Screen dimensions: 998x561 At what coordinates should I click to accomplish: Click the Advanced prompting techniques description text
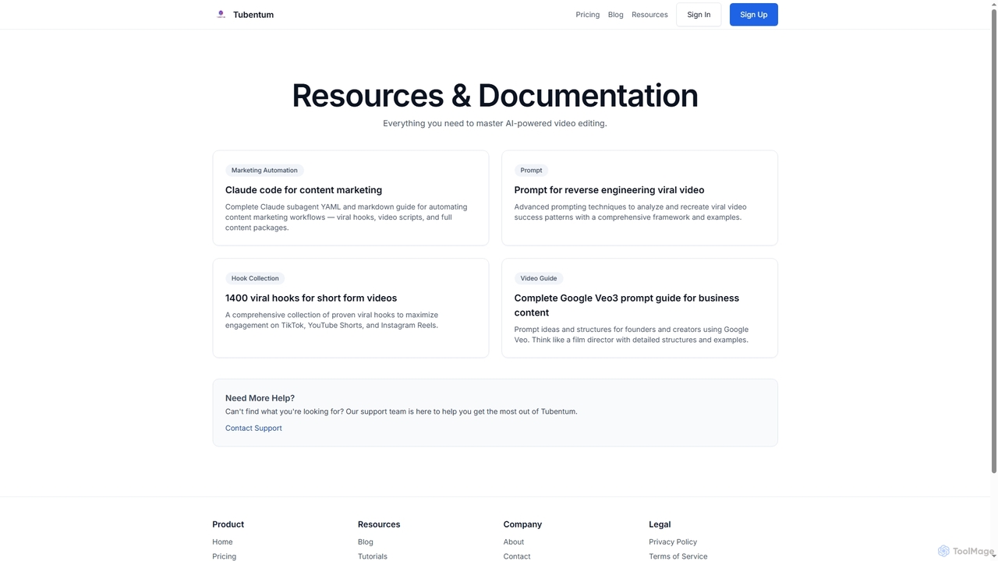(631, 212)
